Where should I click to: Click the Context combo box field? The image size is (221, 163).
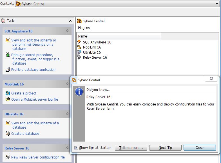coord(117,4)
